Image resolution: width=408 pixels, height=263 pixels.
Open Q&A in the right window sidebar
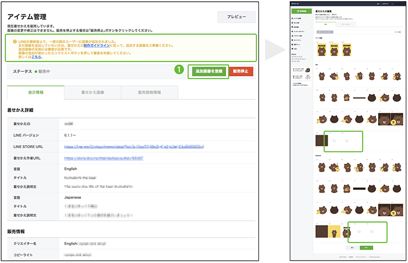295,49
